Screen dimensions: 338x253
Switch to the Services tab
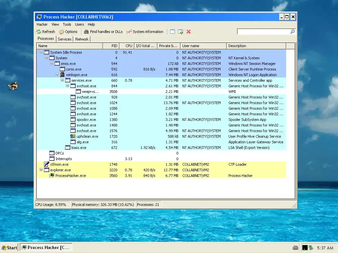(64, 39)
